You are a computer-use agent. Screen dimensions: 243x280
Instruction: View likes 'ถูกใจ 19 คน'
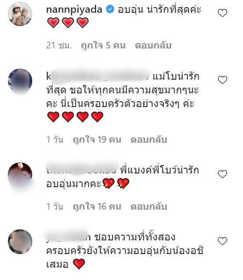pyautogui.click(x=97, y=140)
